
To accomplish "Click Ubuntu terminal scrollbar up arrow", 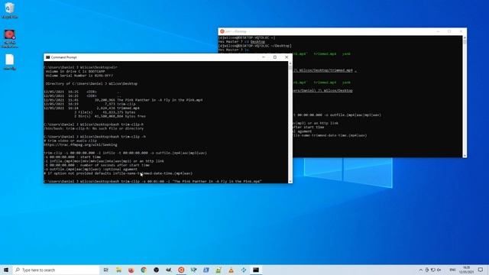I will (x=465, y=37).
